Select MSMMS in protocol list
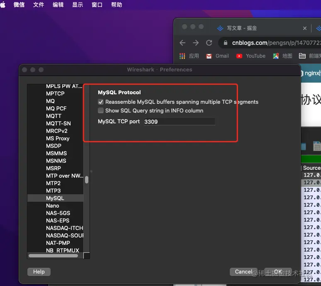This screenshot has height=286, width=321. pyautogui.click(x=55, y=153)
